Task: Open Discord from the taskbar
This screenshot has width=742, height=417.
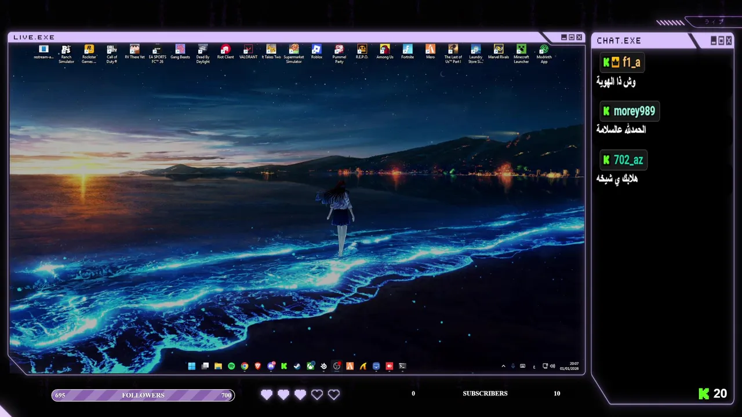Action: click(x=271, y=366)
